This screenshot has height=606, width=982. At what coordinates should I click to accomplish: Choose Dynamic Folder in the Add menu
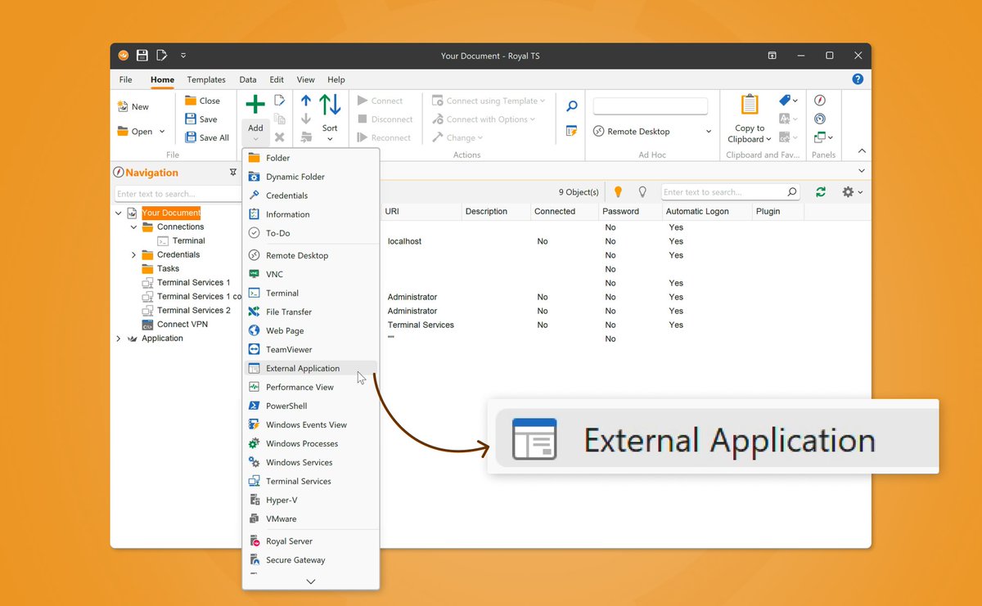pos(311,177)
